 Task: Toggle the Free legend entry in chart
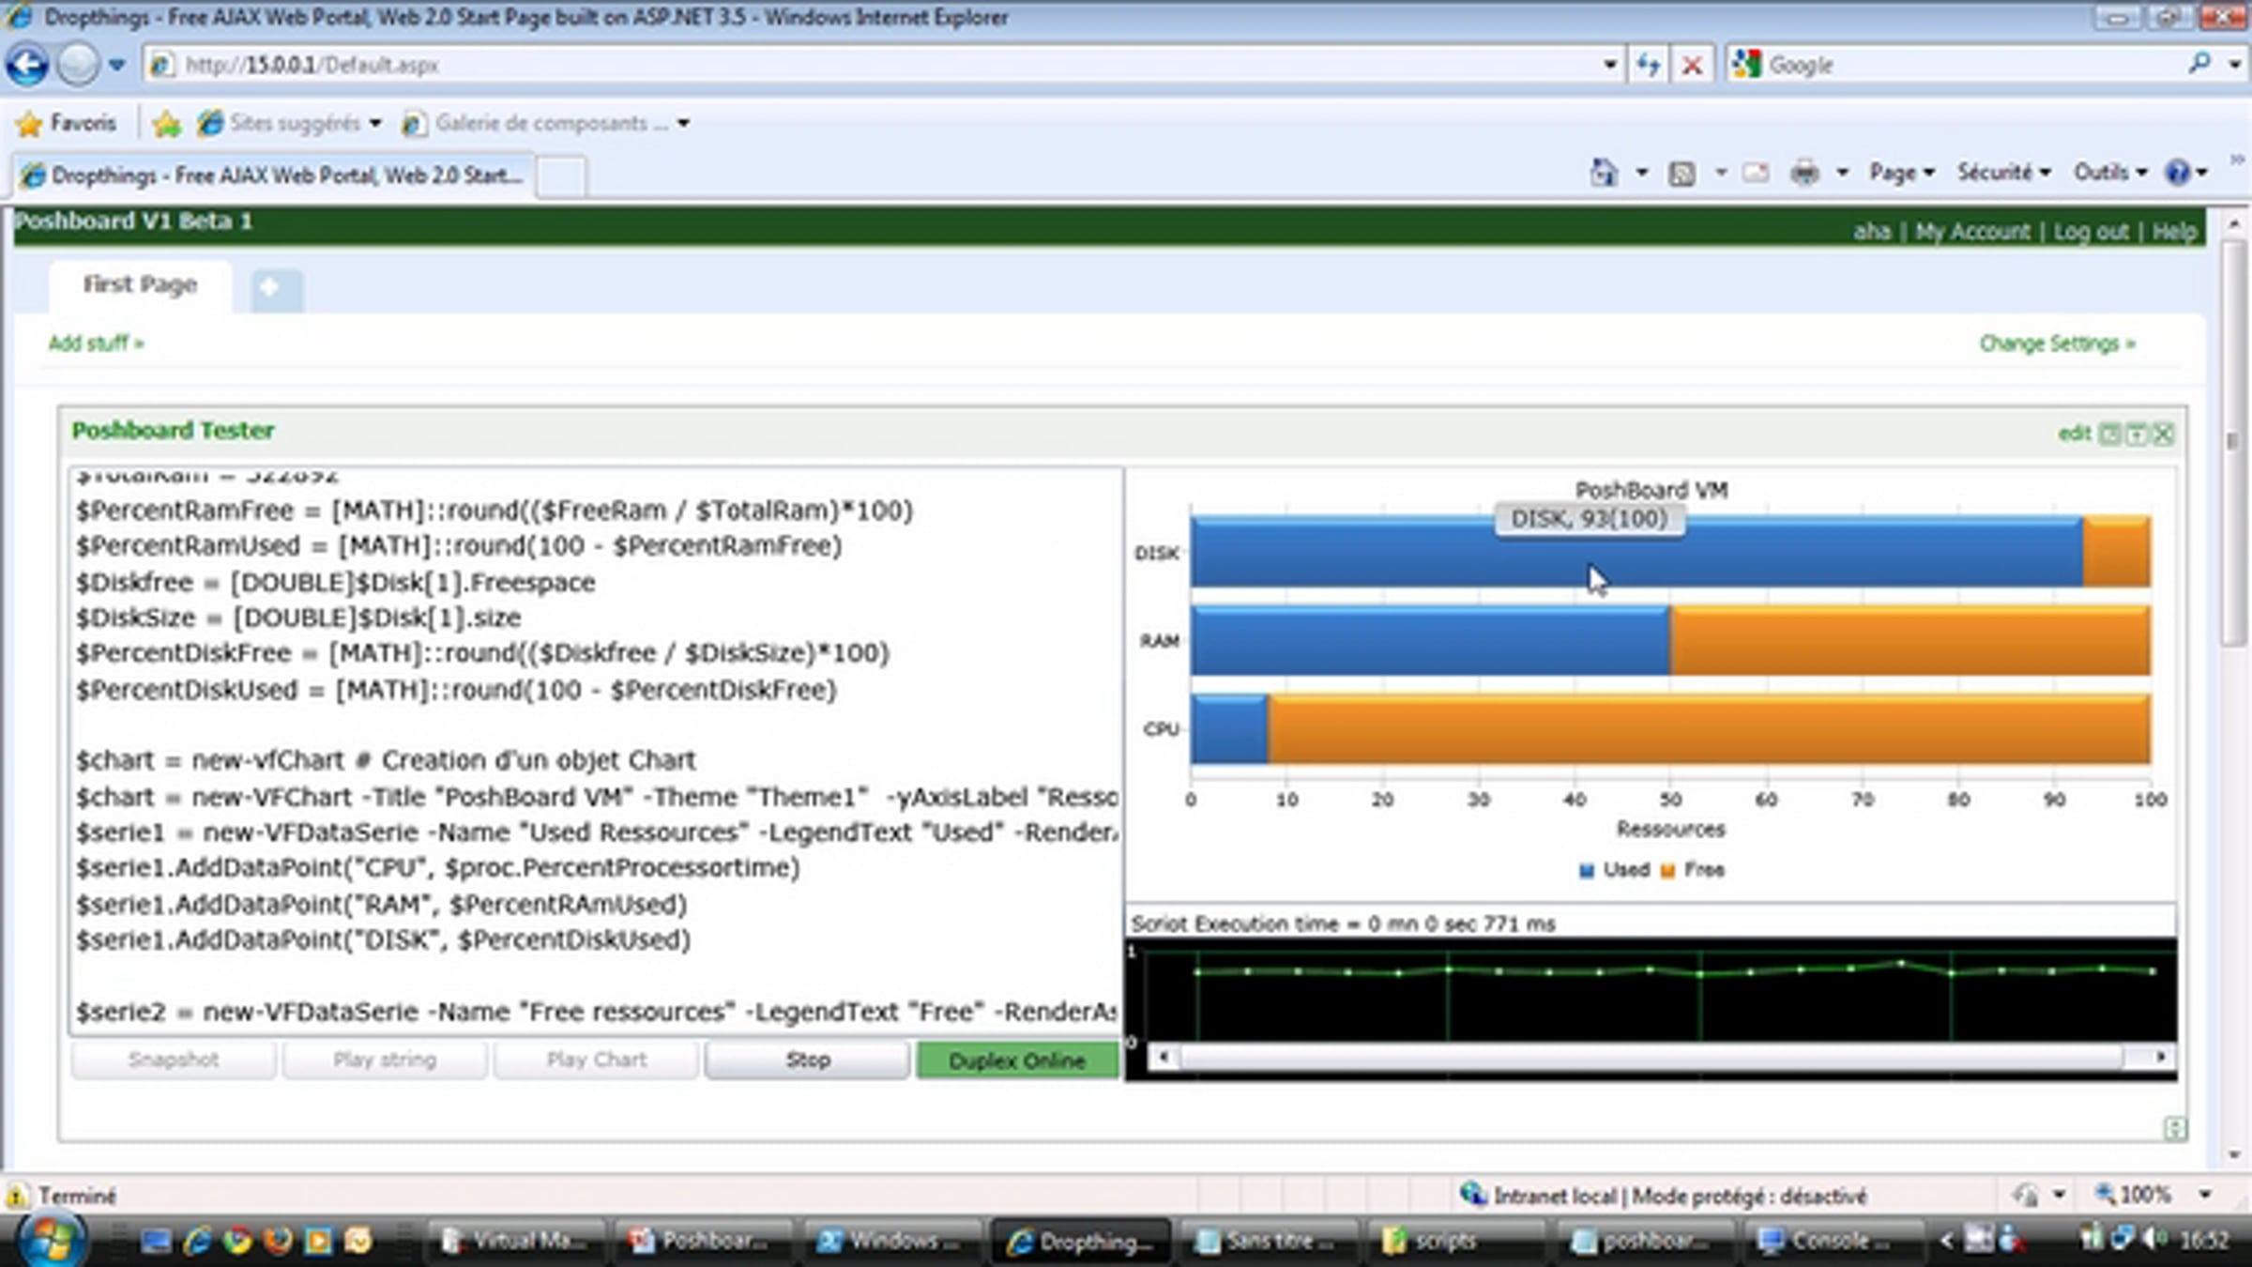tap(1693, 870)
